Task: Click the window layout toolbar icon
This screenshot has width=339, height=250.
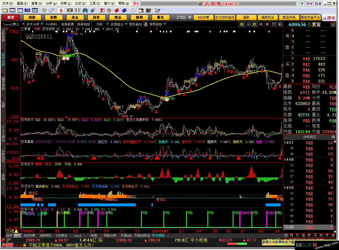Action: 141,10
